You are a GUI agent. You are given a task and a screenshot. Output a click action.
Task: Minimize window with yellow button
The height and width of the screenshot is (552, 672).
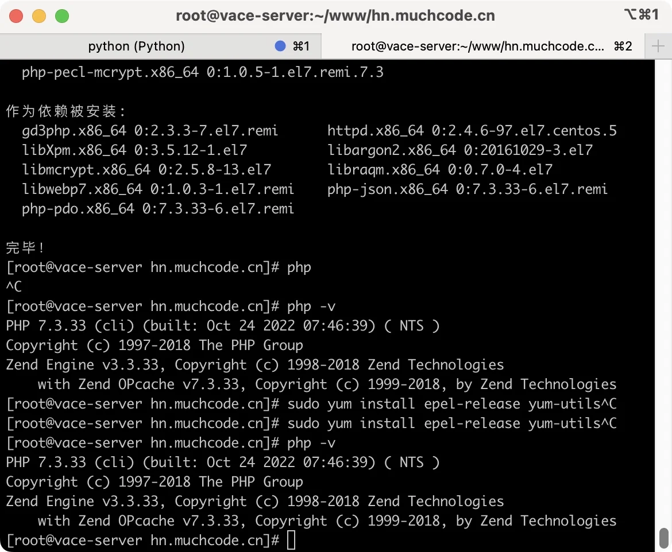click(39, 16)
